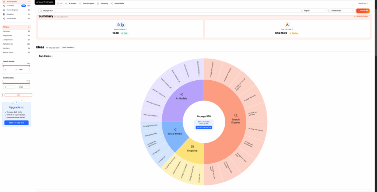This screenshot has width=377, height=192.
Task: Click the Send Feedback button
Action: point(68,48)
